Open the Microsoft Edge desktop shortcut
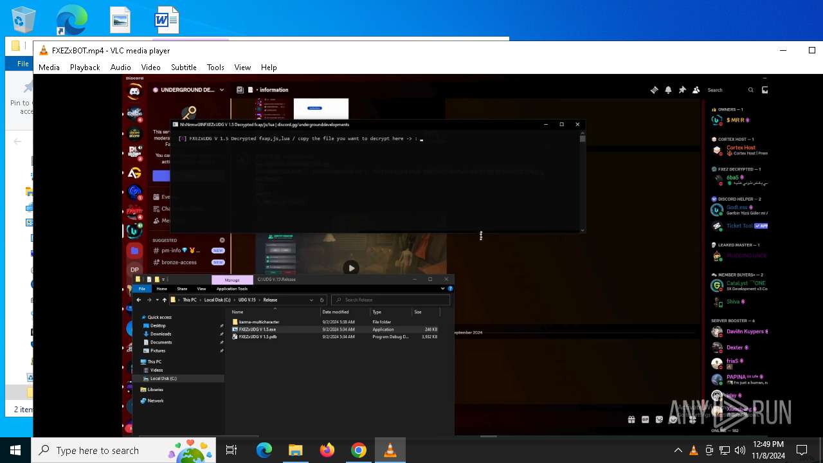The height and width of the screenshot is (463, 823). point(71,19)
